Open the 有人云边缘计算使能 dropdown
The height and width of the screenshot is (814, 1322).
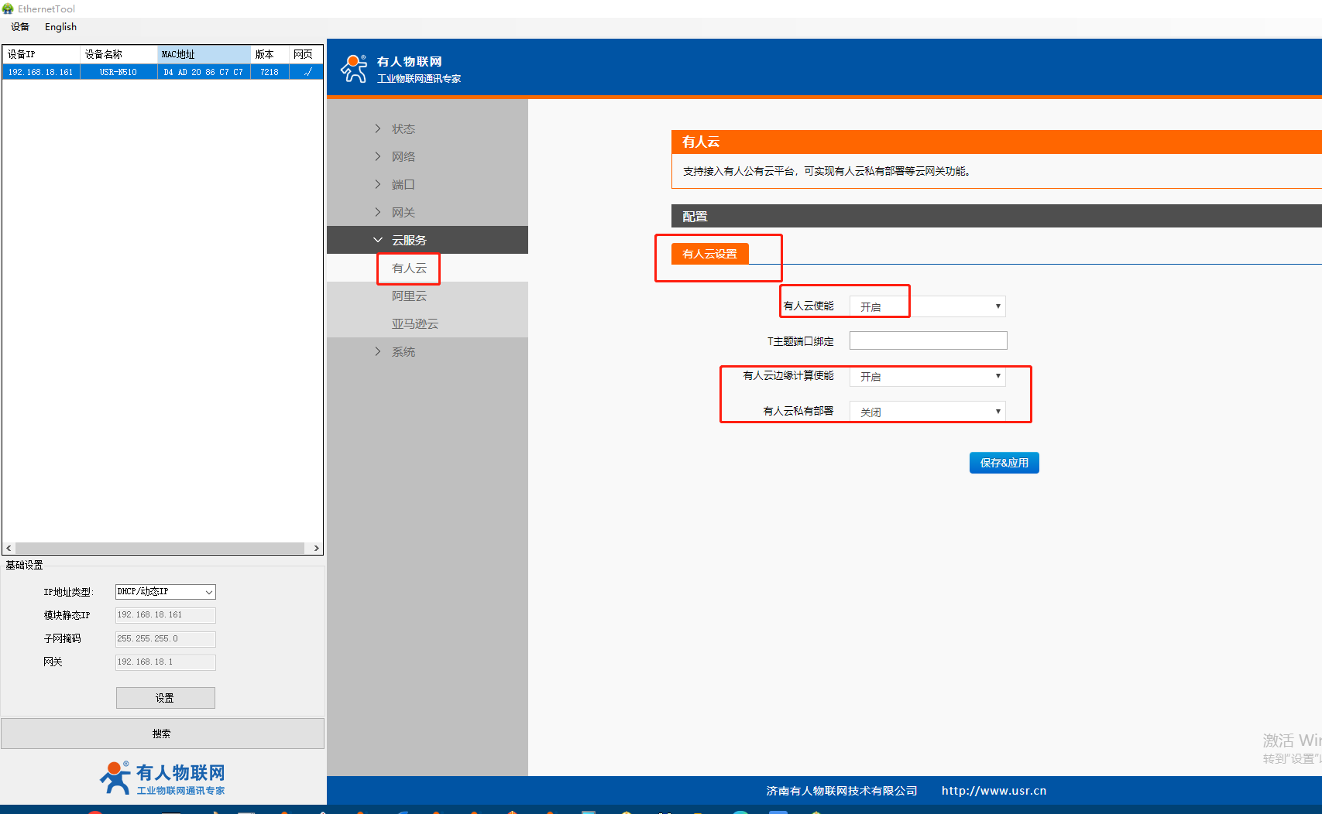pos(928,376)
